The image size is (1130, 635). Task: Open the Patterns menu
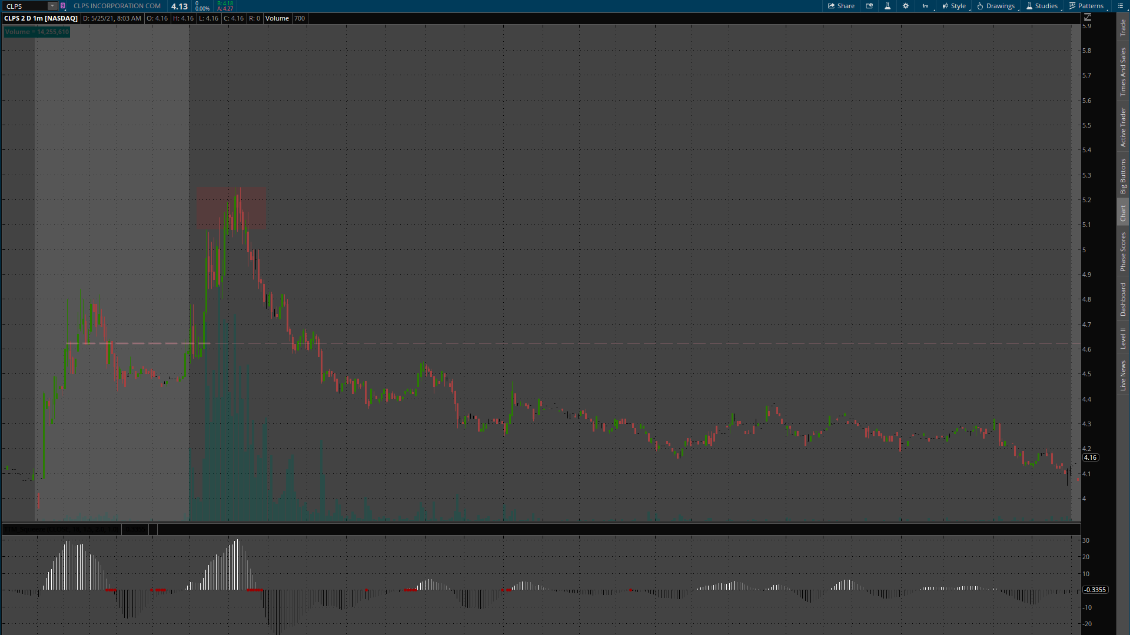coord(1086,6)
